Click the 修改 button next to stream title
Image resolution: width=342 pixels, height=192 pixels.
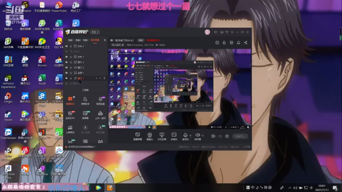click(x=141, y=41)
